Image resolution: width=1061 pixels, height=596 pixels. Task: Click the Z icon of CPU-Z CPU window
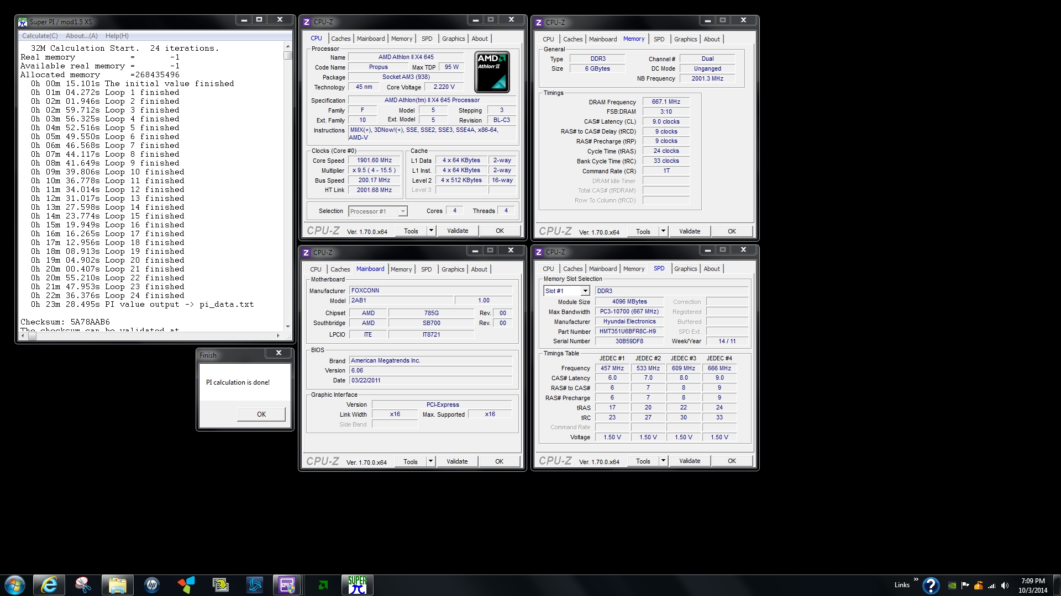coord(307,22)
